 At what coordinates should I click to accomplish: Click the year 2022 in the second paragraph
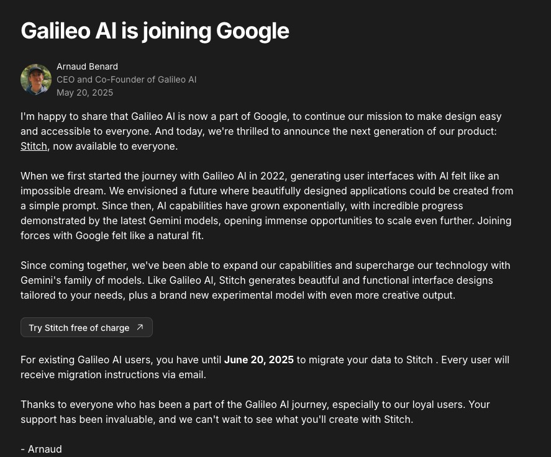point(273,176)
